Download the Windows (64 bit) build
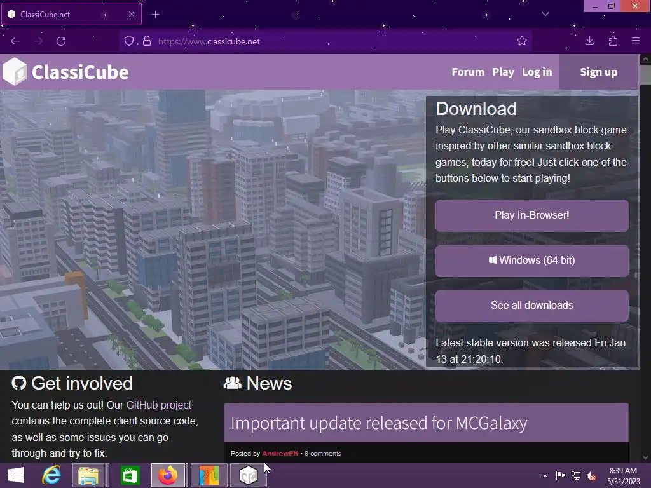This screenshot has height=488, width=651. pyautogui.click(x=532, y=260)
